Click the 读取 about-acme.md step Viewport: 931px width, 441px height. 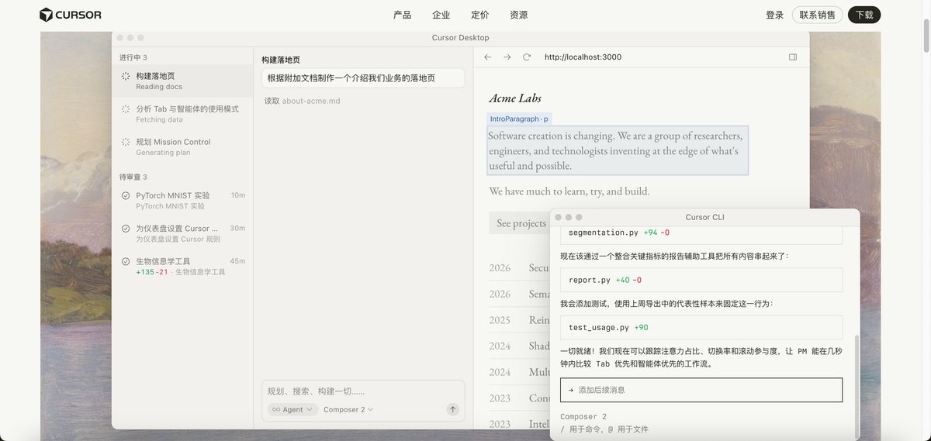tap(302, 101)
